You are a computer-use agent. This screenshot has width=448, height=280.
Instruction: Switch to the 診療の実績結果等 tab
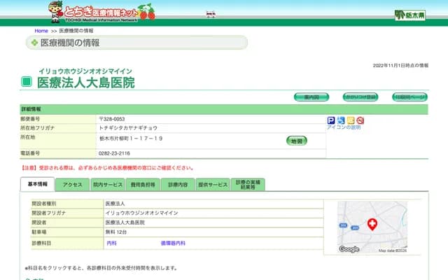(248, 185)
